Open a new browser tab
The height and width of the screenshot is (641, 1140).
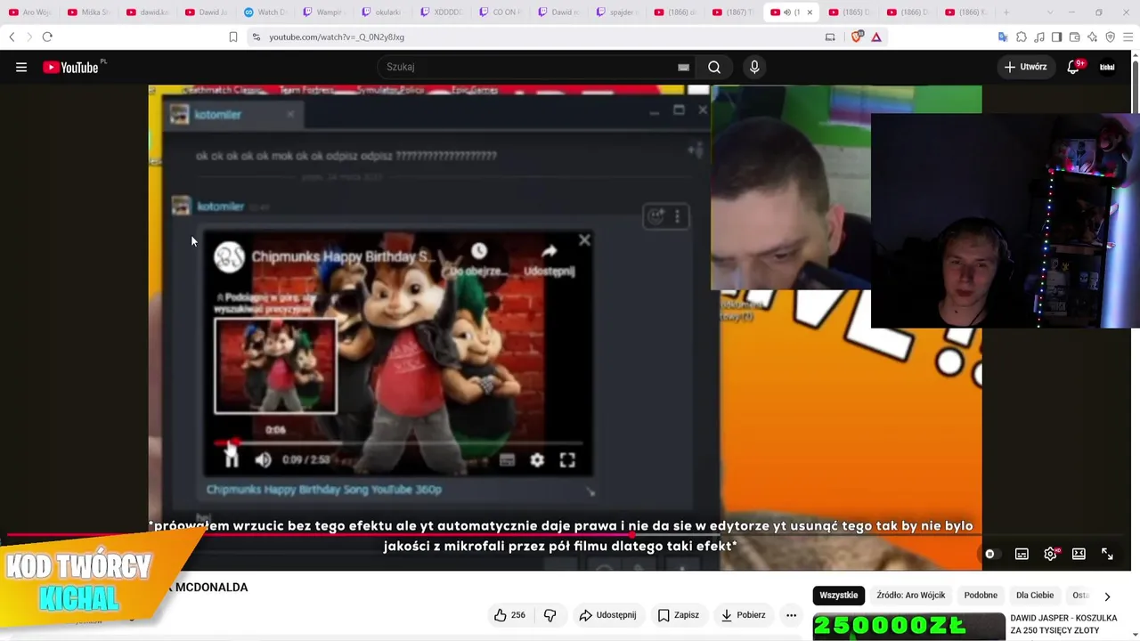[1006, 12]
